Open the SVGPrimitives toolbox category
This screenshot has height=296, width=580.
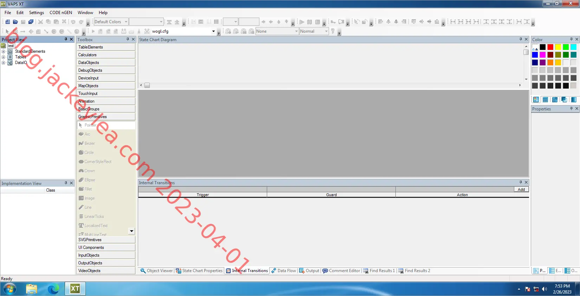(106, 240)
